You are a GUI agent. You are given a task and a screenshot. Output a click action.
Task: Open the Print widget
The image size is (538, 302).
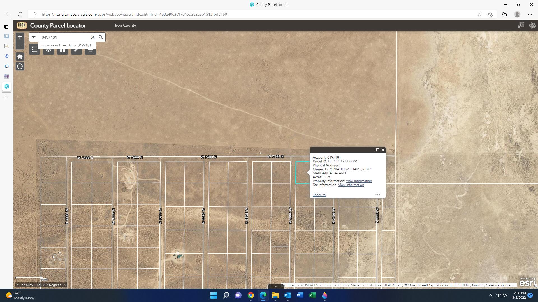click(90, 49)
